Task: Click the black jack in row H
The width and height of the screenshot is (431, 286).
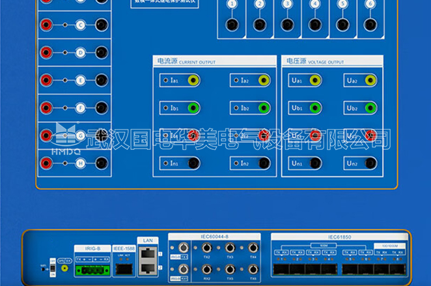Action: point(102,164)
